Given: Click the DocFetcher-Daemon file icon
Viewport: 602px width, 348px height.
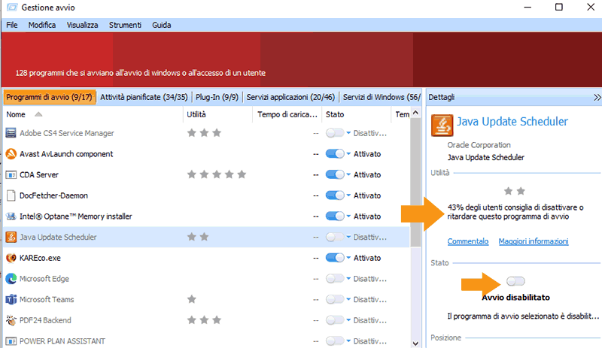Looking at the screenshot, I should pyautogui.click(x=11, y=195).
